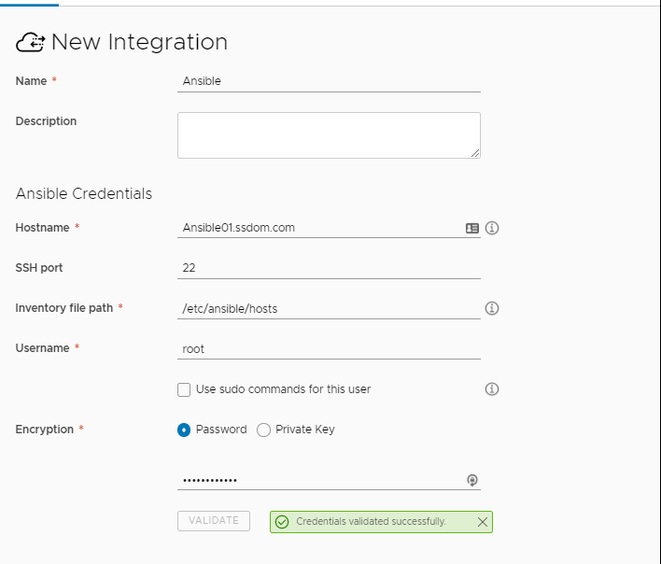Show info for Inventory file path
The height and width of the screenshot is (564, 661).
[492, 308]
